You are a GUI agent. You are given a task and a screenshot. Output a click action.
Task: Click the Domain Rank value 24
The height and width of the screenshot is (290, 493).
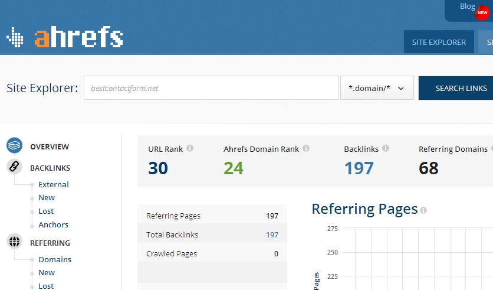click(x=234, y=168)
